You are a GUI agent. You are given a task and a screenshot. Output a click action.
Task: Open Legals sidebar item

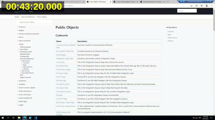pyautogui.click(x=21, y=105)
